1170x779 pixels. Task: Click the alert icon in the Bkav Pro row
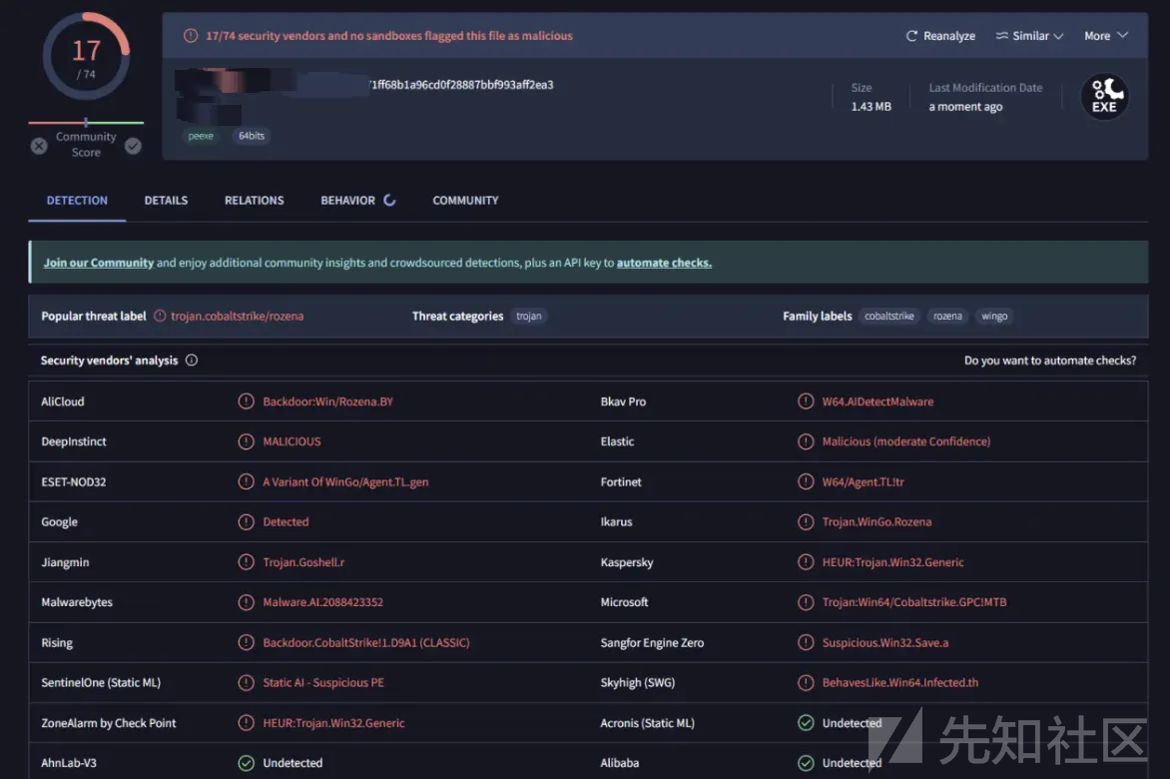click(806, 401)
